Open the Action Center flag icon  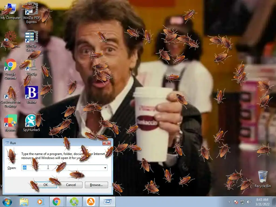[236, 202]
